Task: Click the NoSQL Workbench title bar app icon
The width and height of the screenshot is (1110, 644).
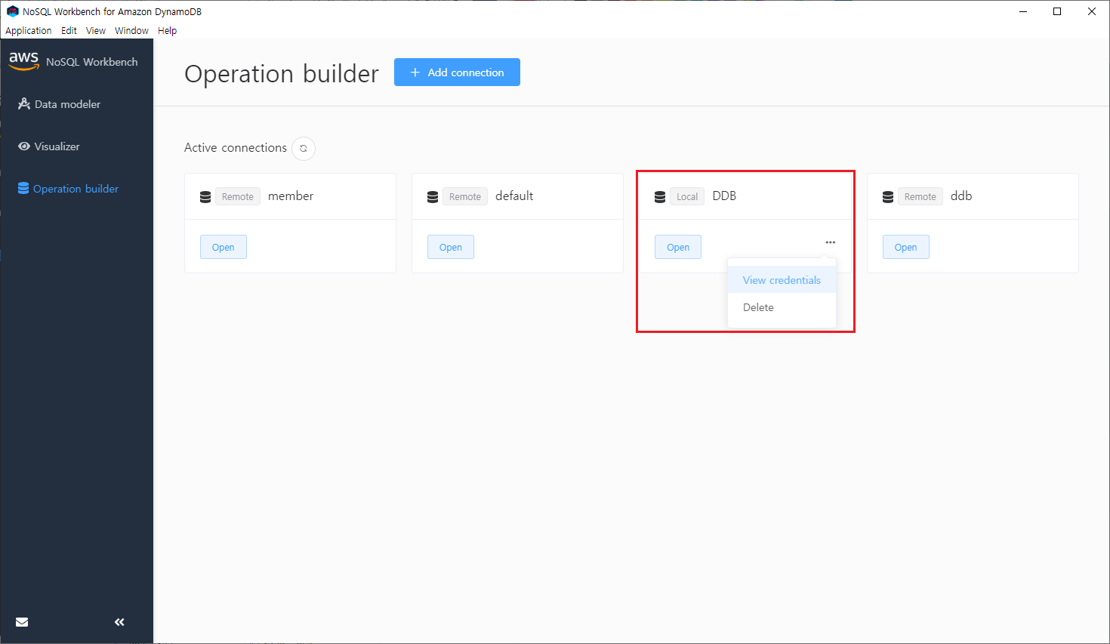Action: pos(12,11)
